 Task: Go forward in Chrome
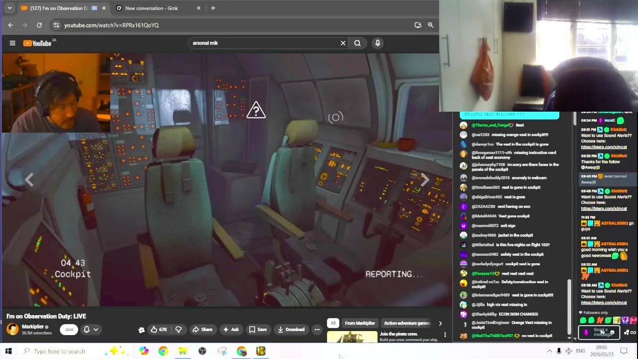click(x=25, y=25)
